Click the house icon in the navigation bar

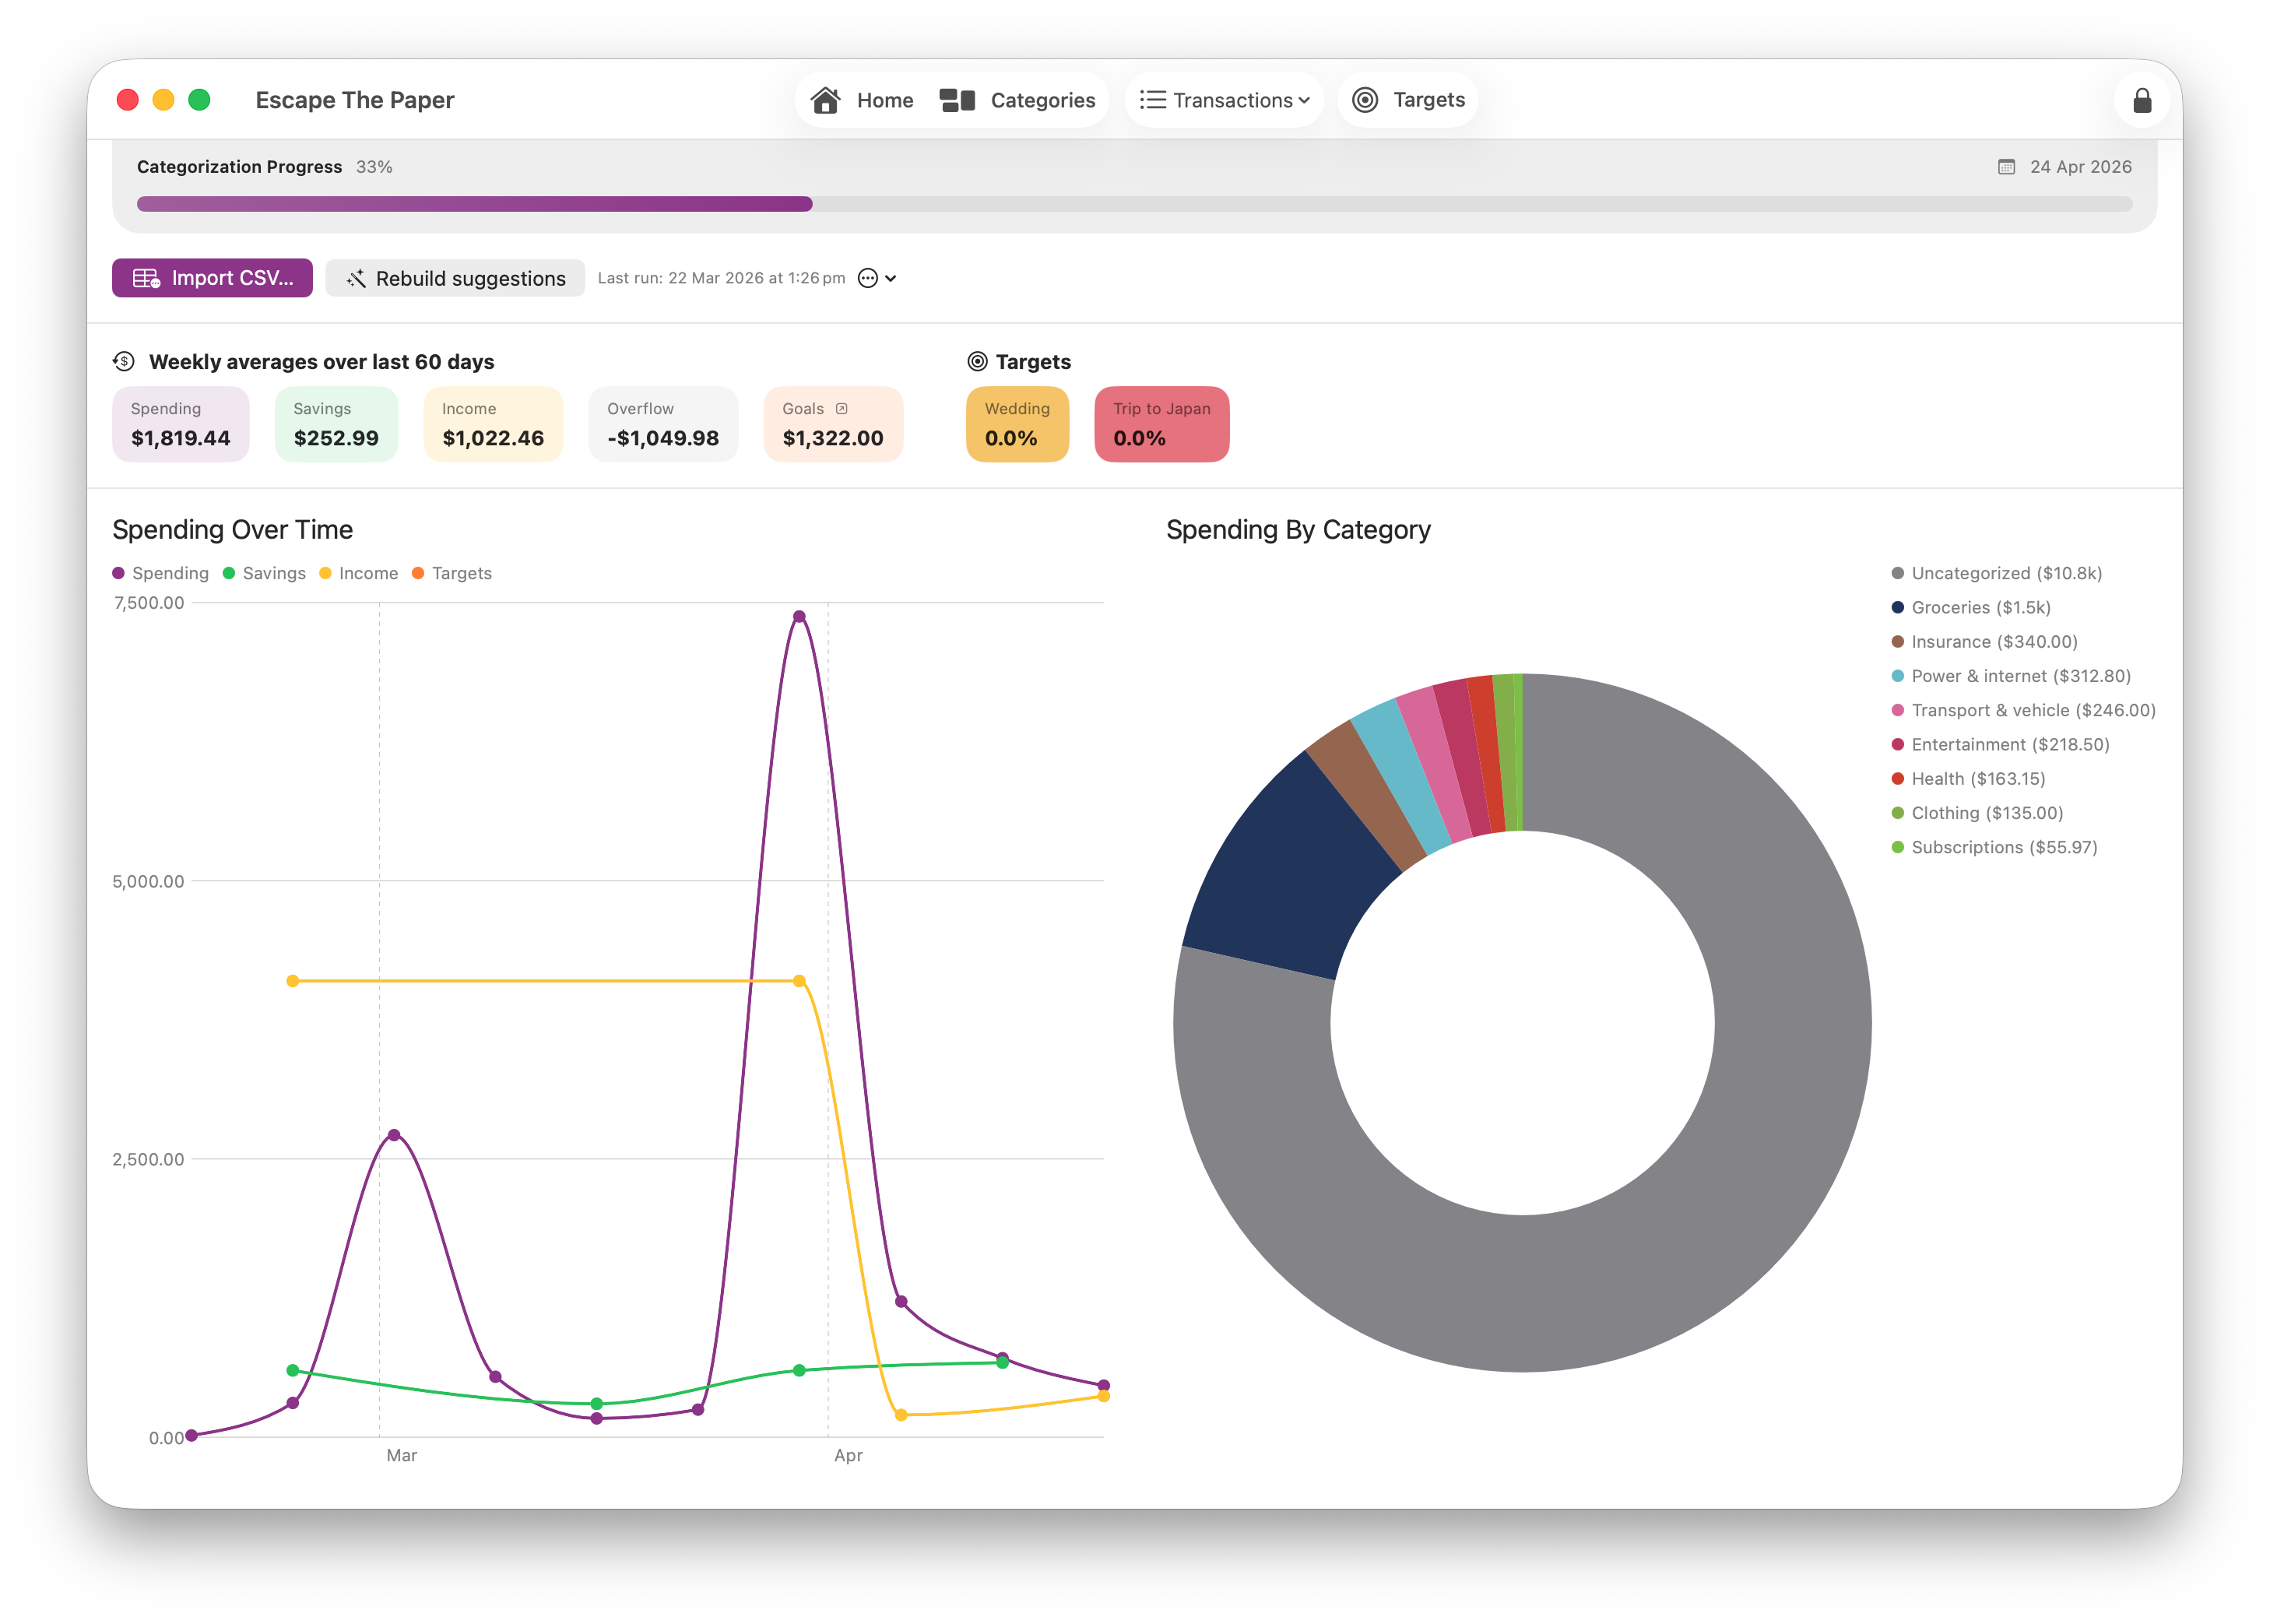click(826, 99)
